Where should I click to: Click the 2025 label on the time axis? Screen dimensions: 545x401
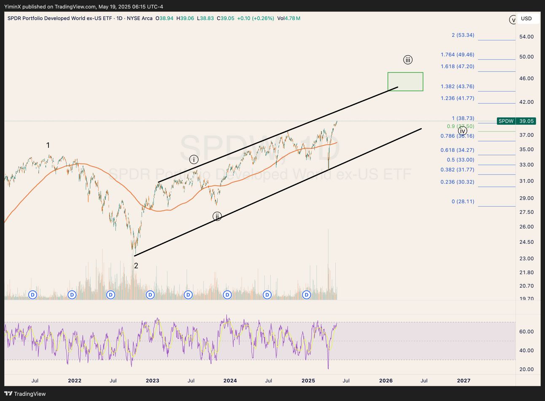coord(308,381)
